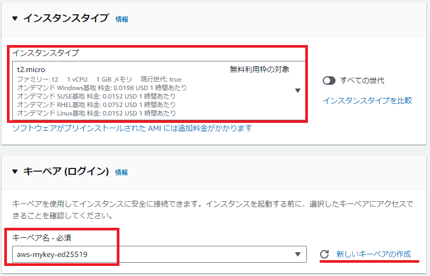The width and height of the screenshot is (430, 276).
Task: Open the AMI 追加料金 notice link
Action: pos(132,128)
